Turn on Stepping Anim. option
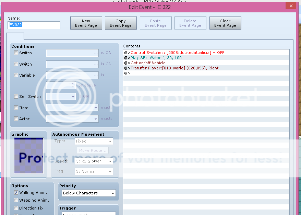Viewport: 301px width, 215px height. [x=16, y=200]
